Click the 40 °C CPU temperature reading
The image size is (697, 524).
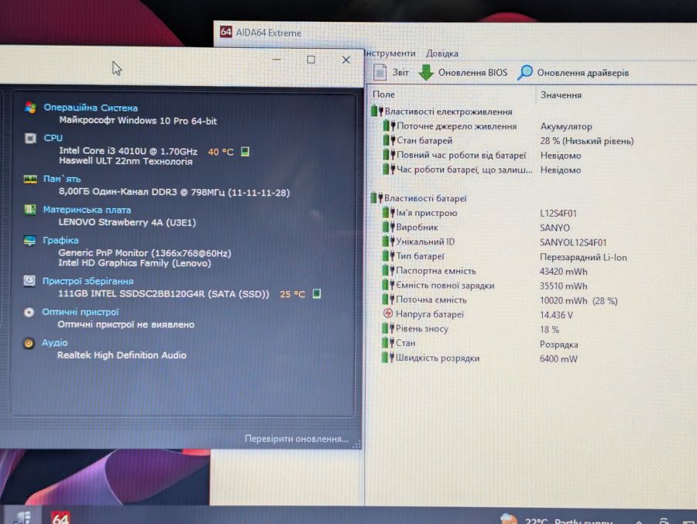(221, 152)
